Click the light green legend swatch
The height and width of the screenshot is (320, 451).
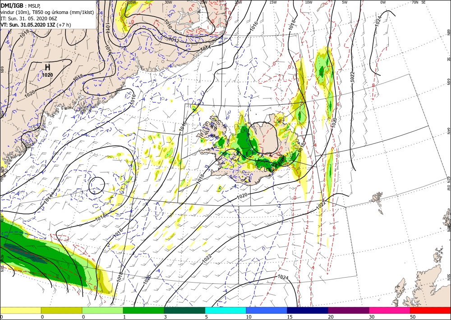pos(102,310)
